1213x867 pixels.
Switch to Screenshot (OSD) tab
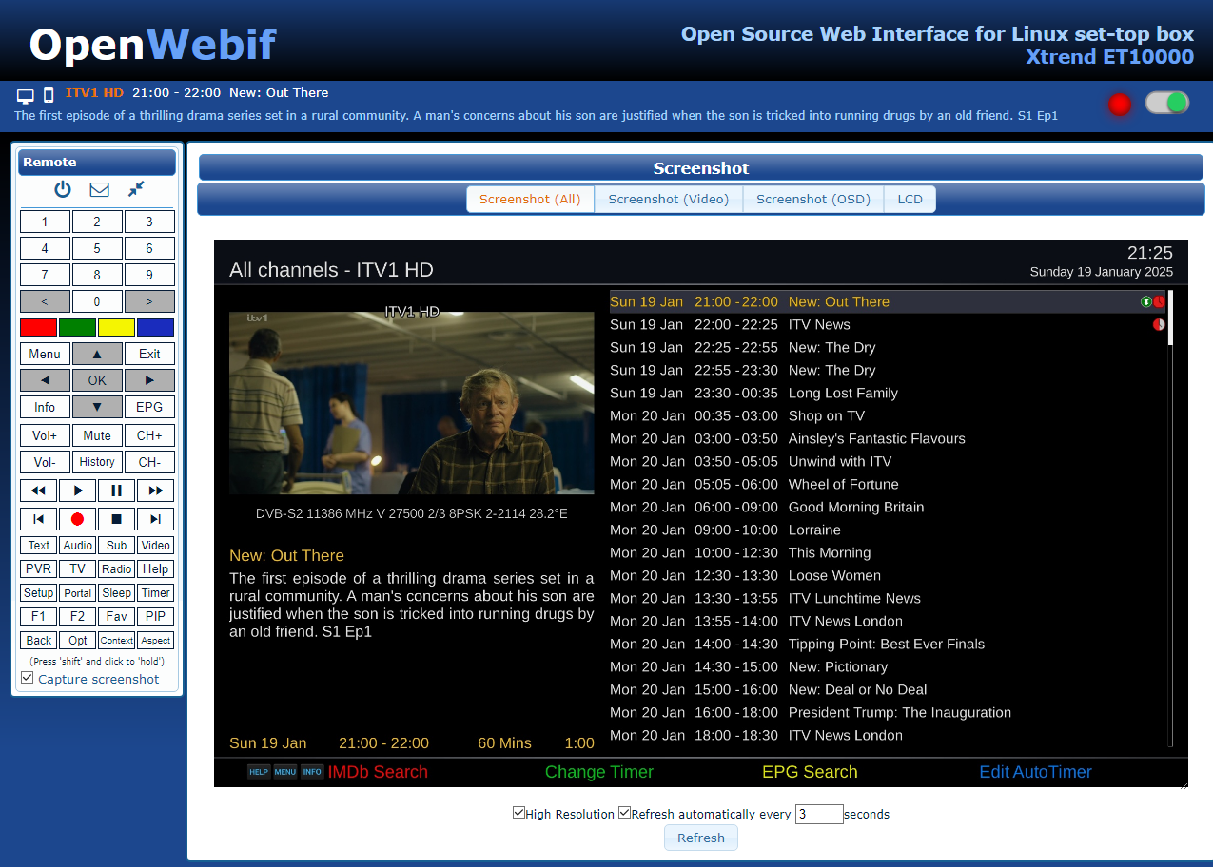tap(813, 199)
